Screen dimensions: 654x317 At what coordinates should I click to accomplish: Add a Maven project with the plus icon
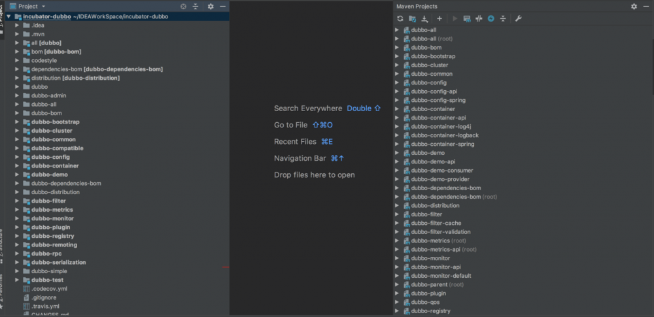439,19
